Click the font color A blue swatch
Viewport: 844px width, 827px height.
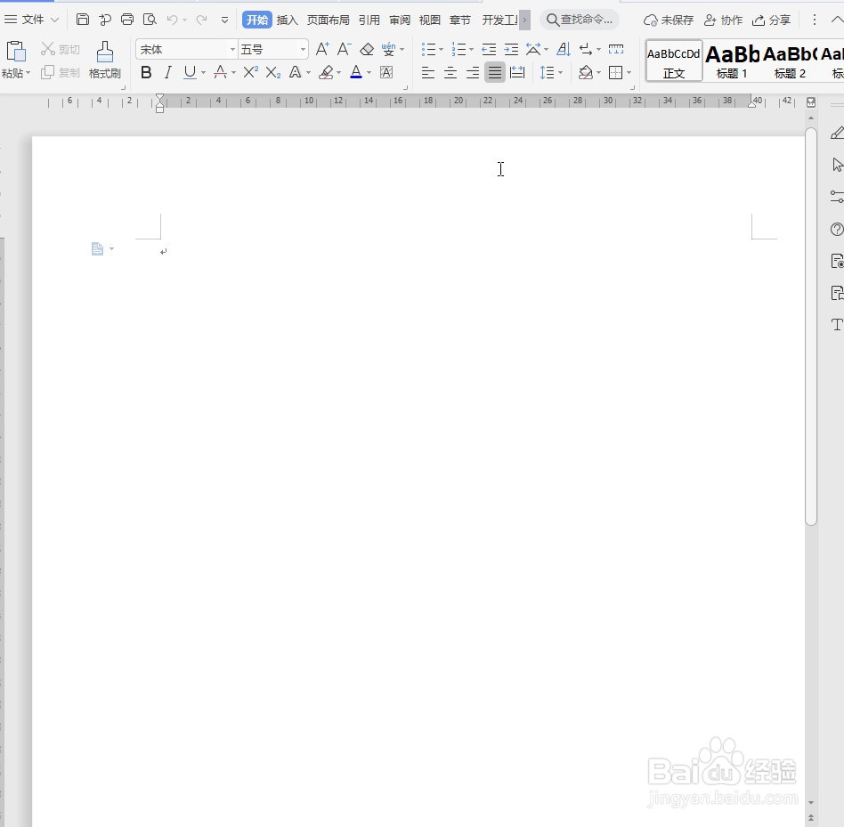point(356,72)
